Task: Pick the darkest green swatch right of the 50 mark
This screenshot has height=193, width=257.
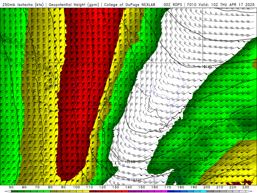Action: [x=14, y=191]
